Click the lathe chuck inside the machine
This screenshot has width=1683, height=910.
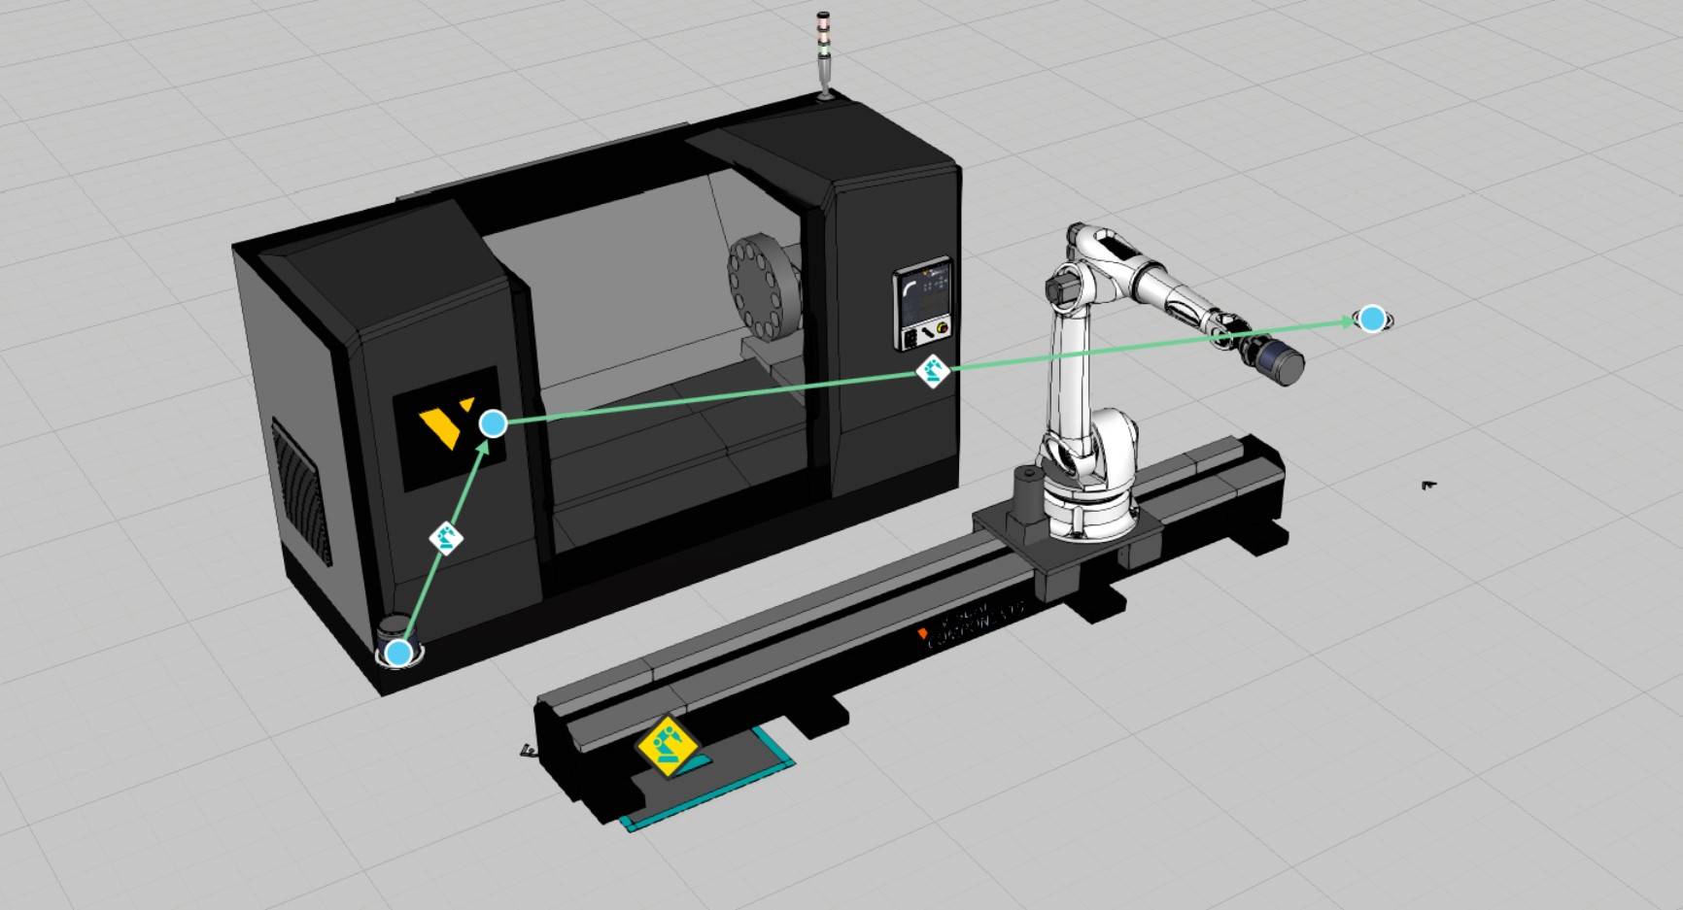763,286
